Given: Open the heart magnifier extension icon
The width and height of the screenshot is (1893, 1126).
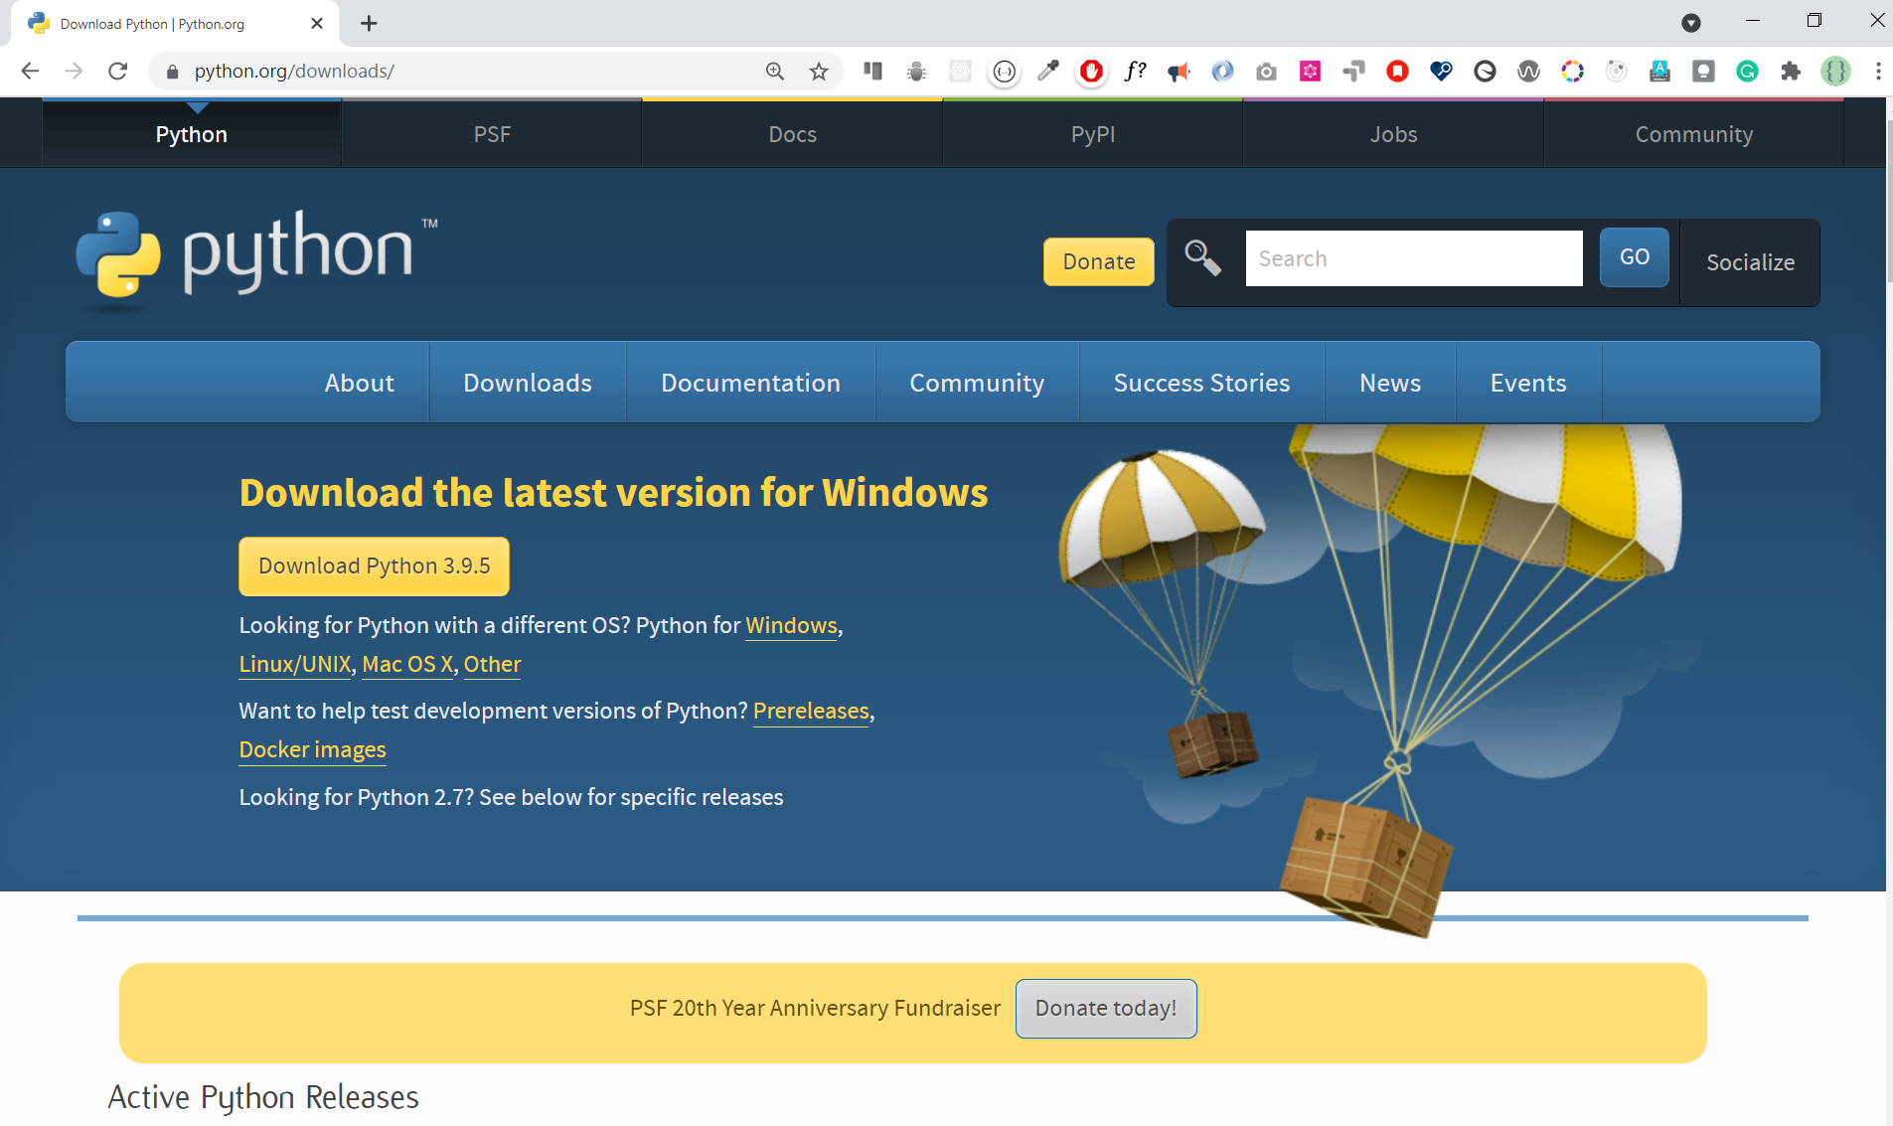Looking at the screenshot, I should click(1441, 71).
